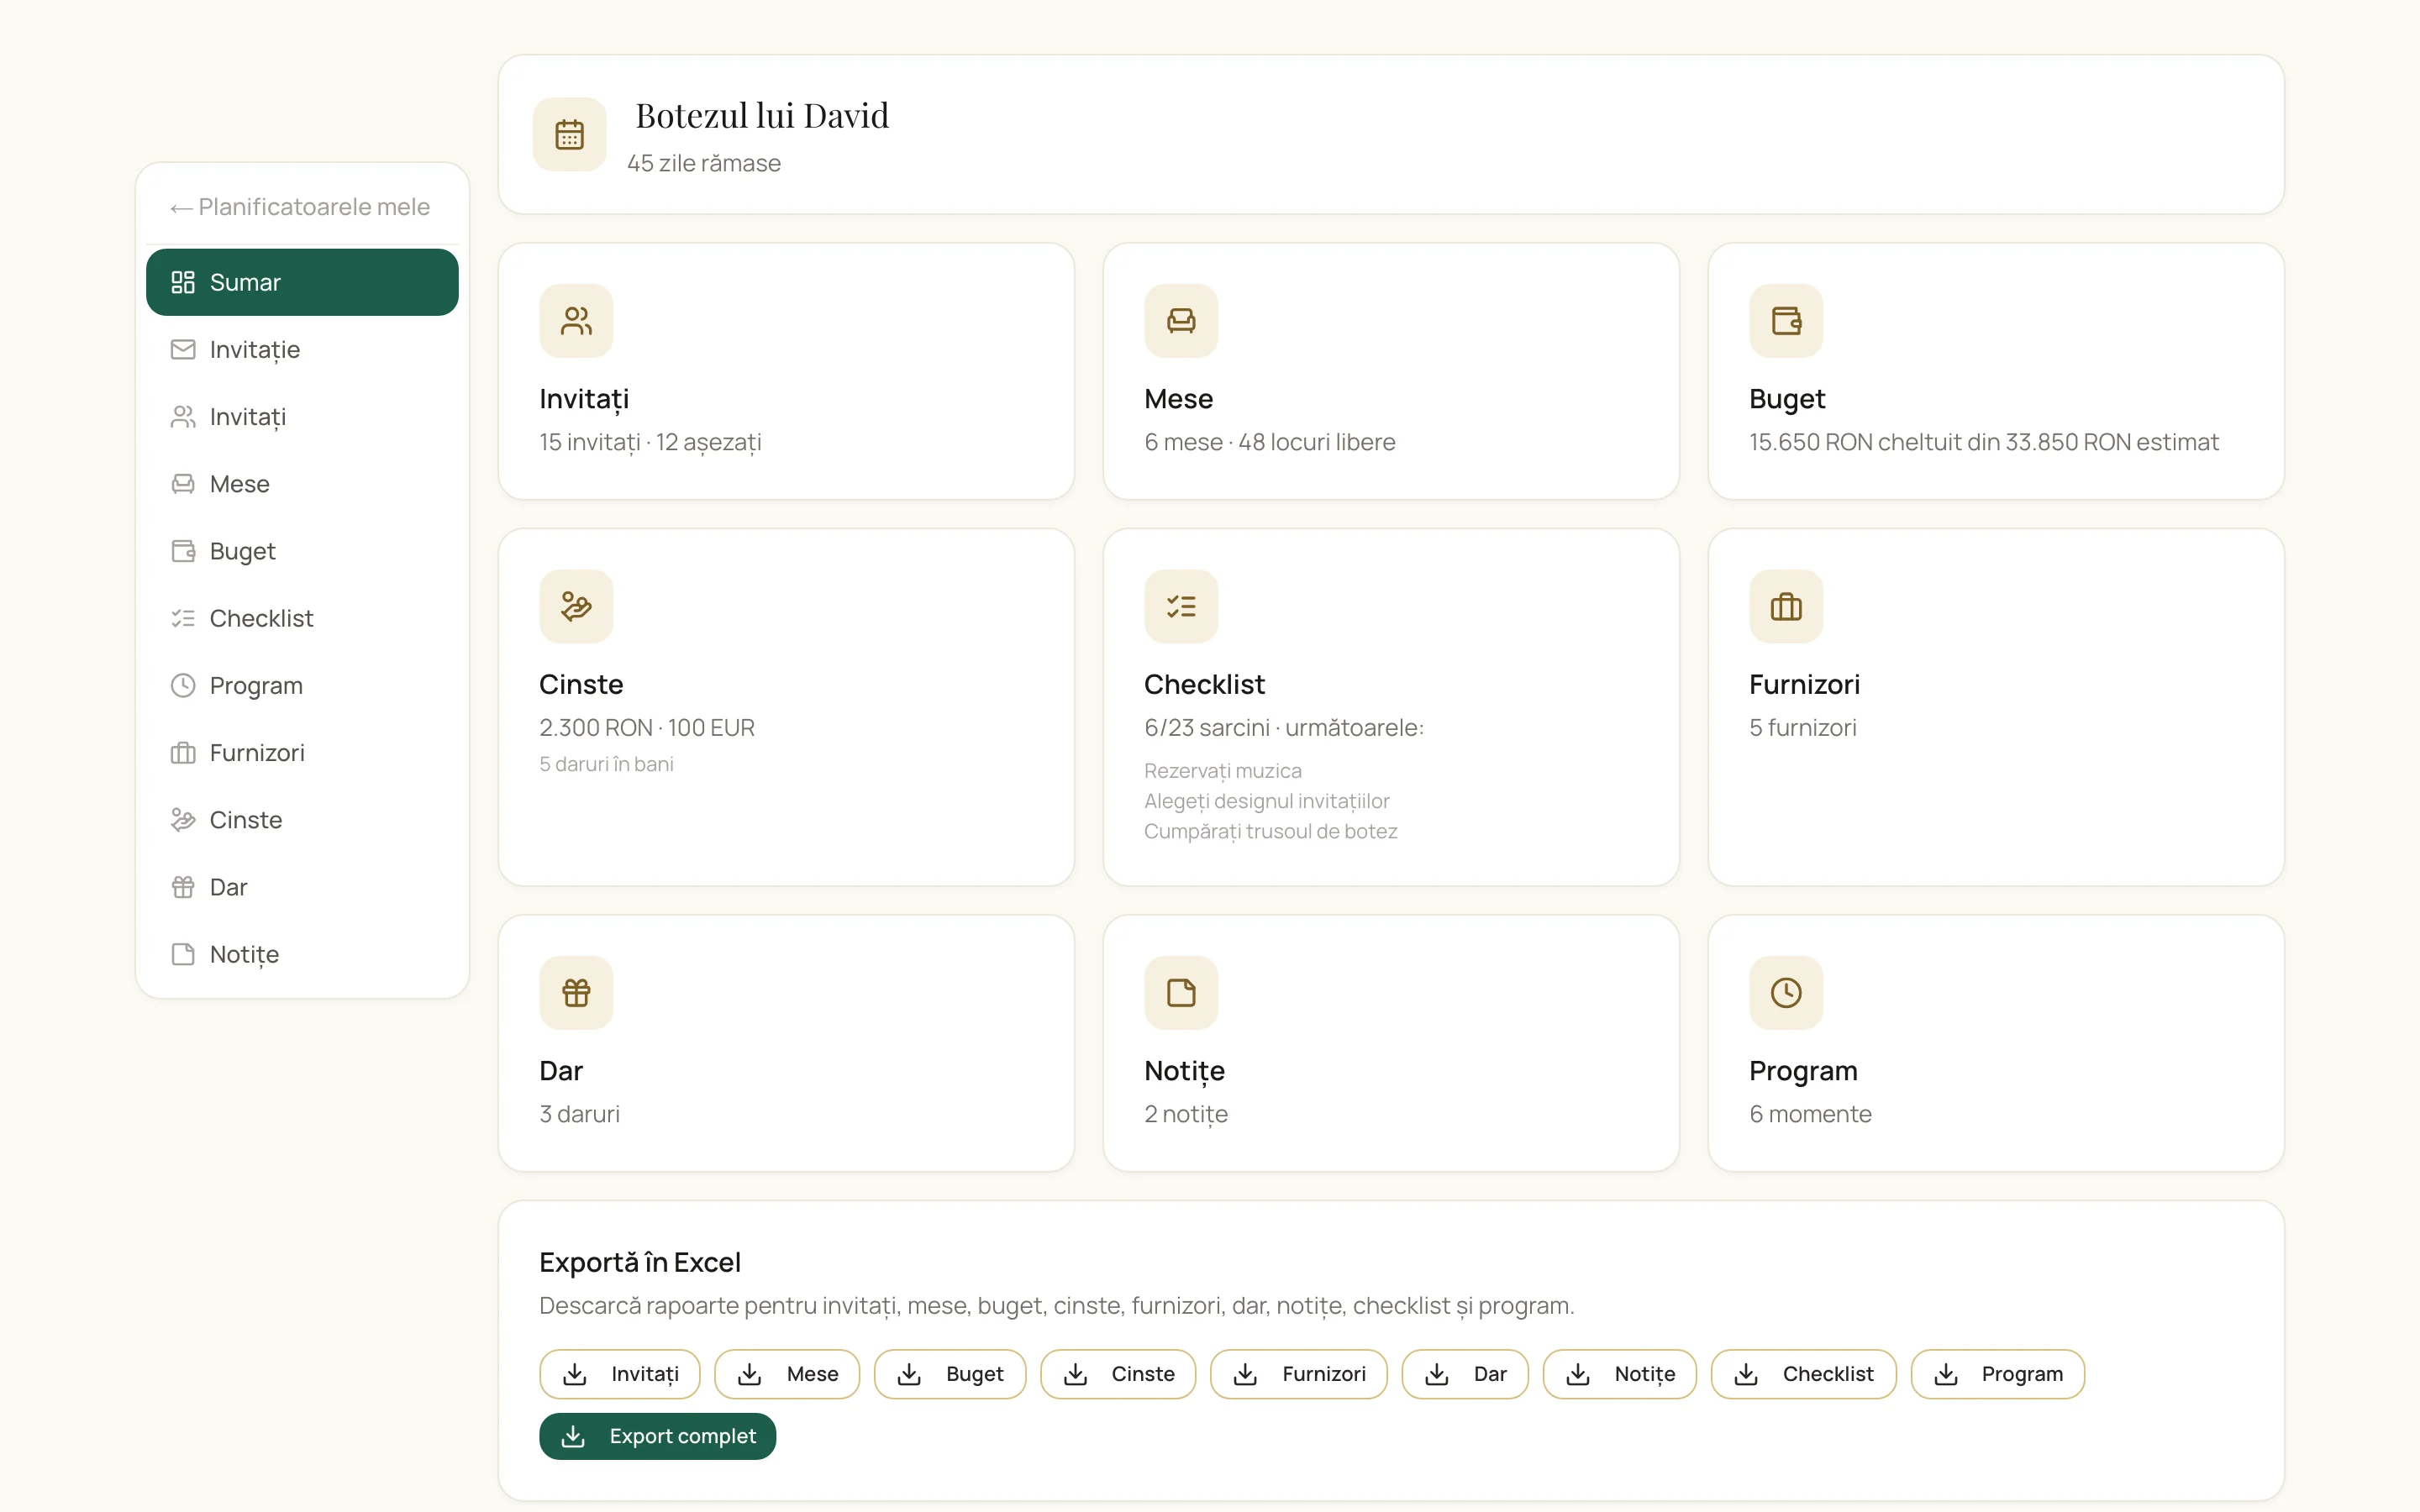
Task: Click the 'Rezervați muzica' task
Action: click(1223, 771)
